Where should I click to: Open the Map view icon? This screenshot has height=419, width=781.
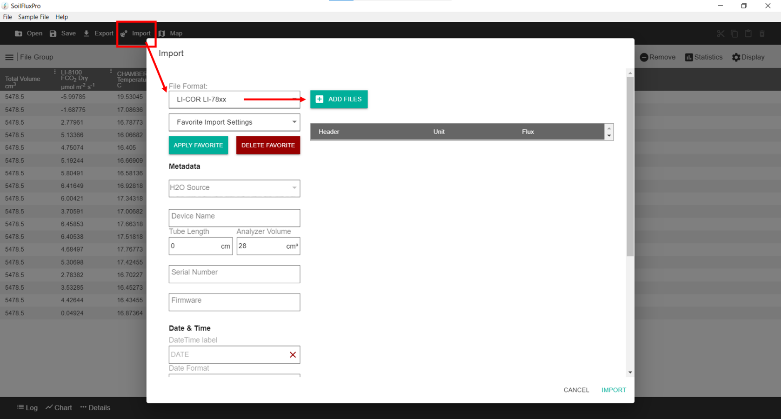(x=162, y=33)
